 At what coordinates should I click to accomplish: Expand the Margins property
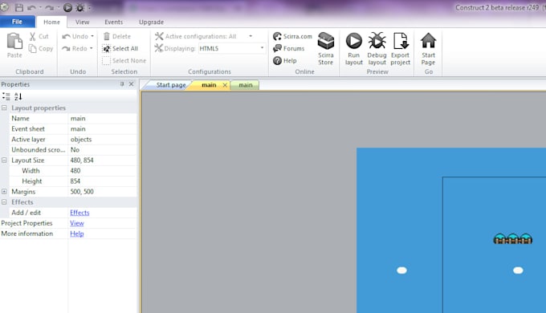4,192
